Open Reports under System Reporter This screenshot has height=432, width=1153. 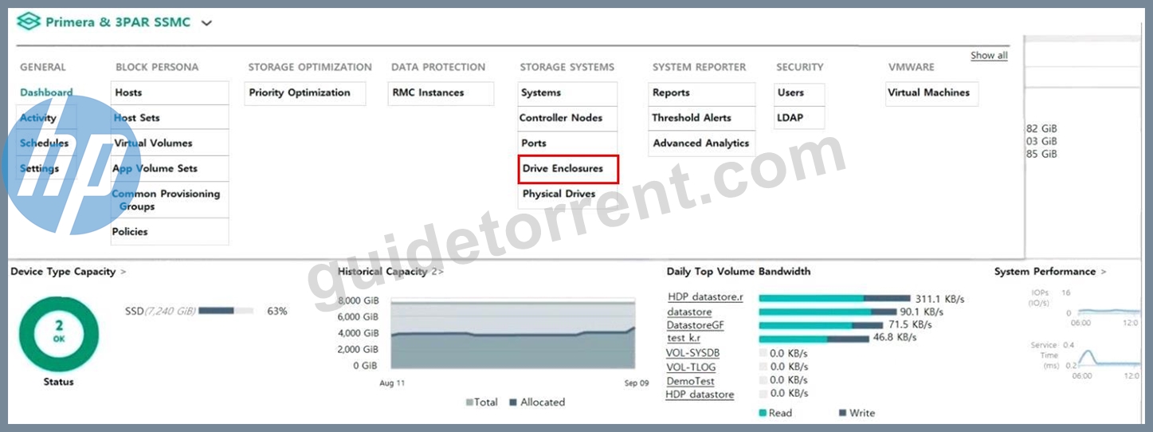[701, 92]
